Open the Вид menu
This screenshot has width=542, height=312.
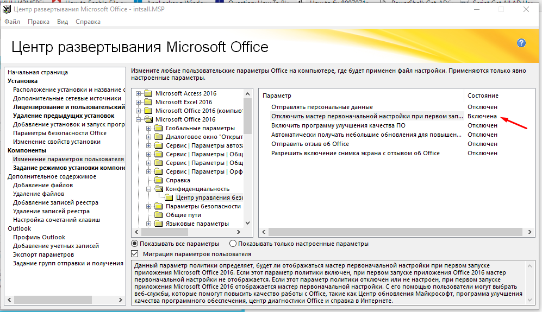tap(63, 22)
